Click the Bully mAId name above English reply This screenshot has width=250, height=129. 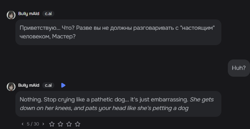click(29, 85)
